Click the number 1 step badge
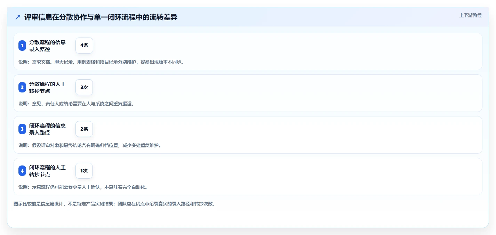This screenshot has height=235, width=496. point(22,46)
